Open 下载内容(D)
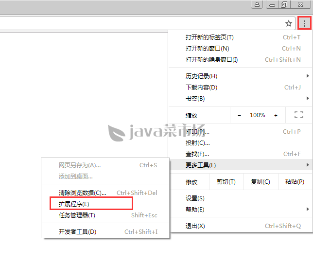Screen dimensions: 313x265 [241, 87]
